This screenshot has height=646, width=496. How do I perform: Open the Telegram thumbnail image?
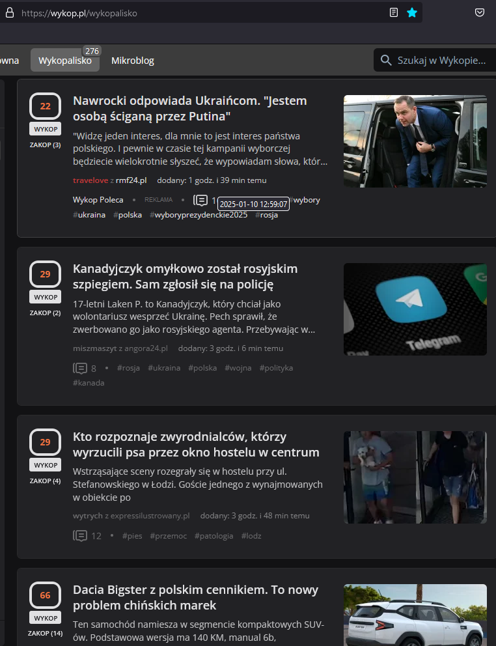point(415,309)
